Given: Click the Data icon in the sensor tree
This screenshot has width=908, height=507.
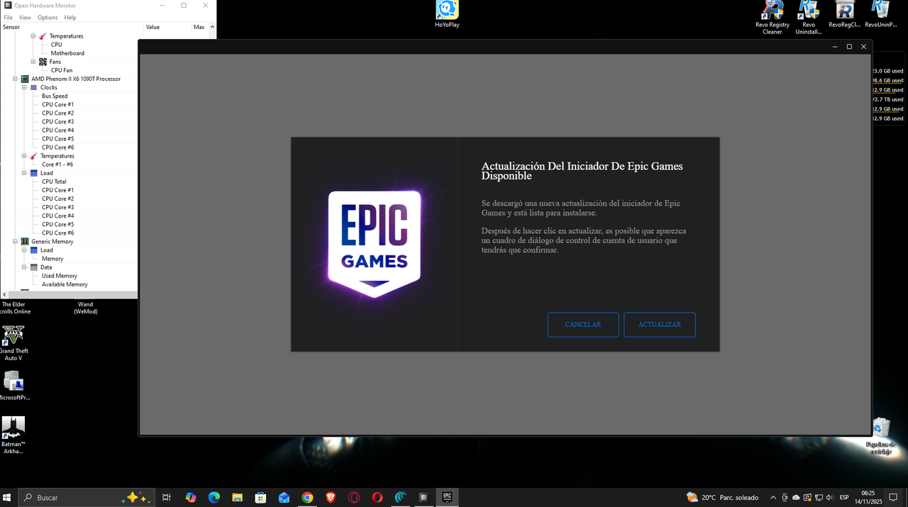Looking at the screenshot, I should coord(33,267).
